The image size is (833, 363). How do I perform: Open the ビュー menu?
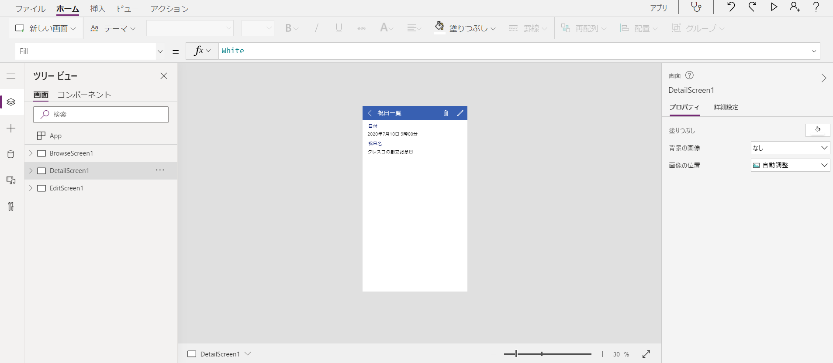128,9
